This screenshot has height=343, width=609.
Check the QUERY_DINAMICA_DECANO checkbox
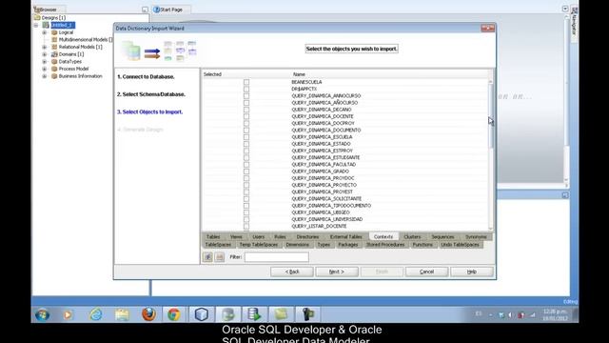[246, 110]
